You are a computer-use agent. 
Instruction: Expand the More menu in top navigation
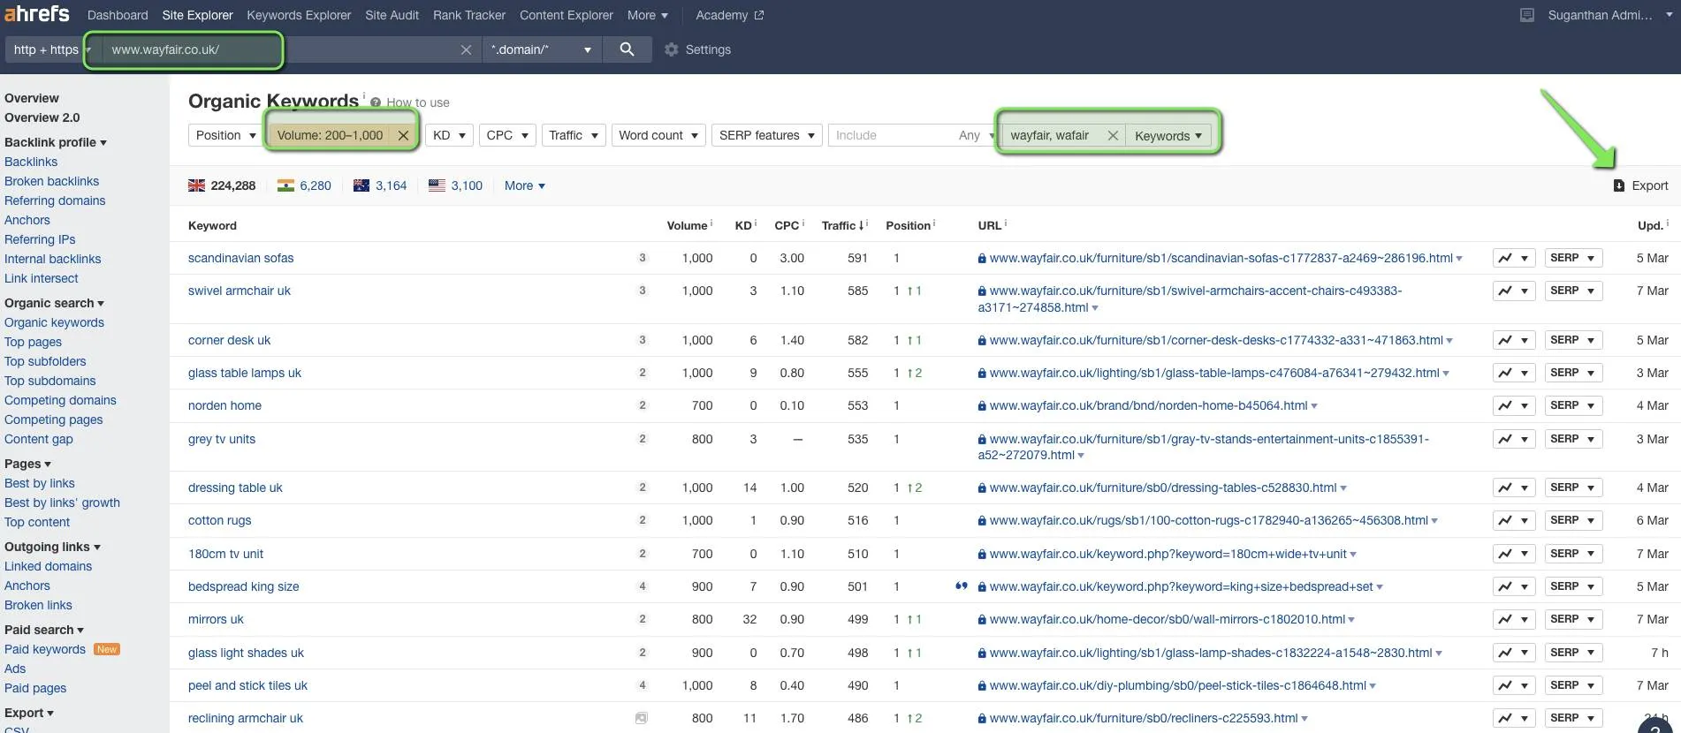click(x=648, y=15)
